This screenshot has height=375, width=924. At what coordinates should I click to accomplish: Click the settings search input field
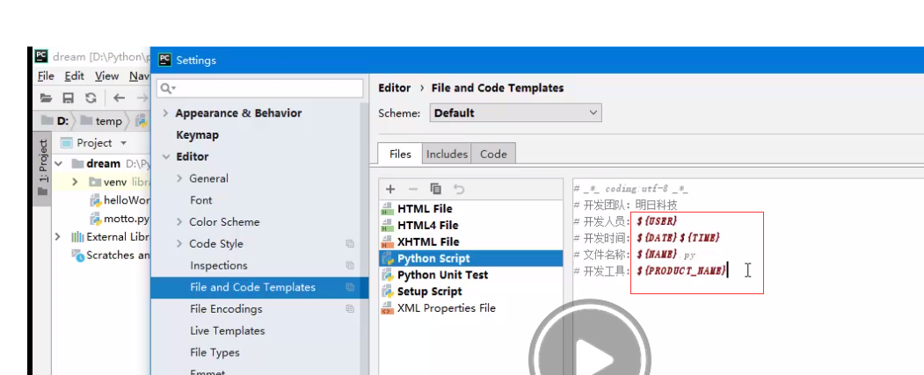260,89
